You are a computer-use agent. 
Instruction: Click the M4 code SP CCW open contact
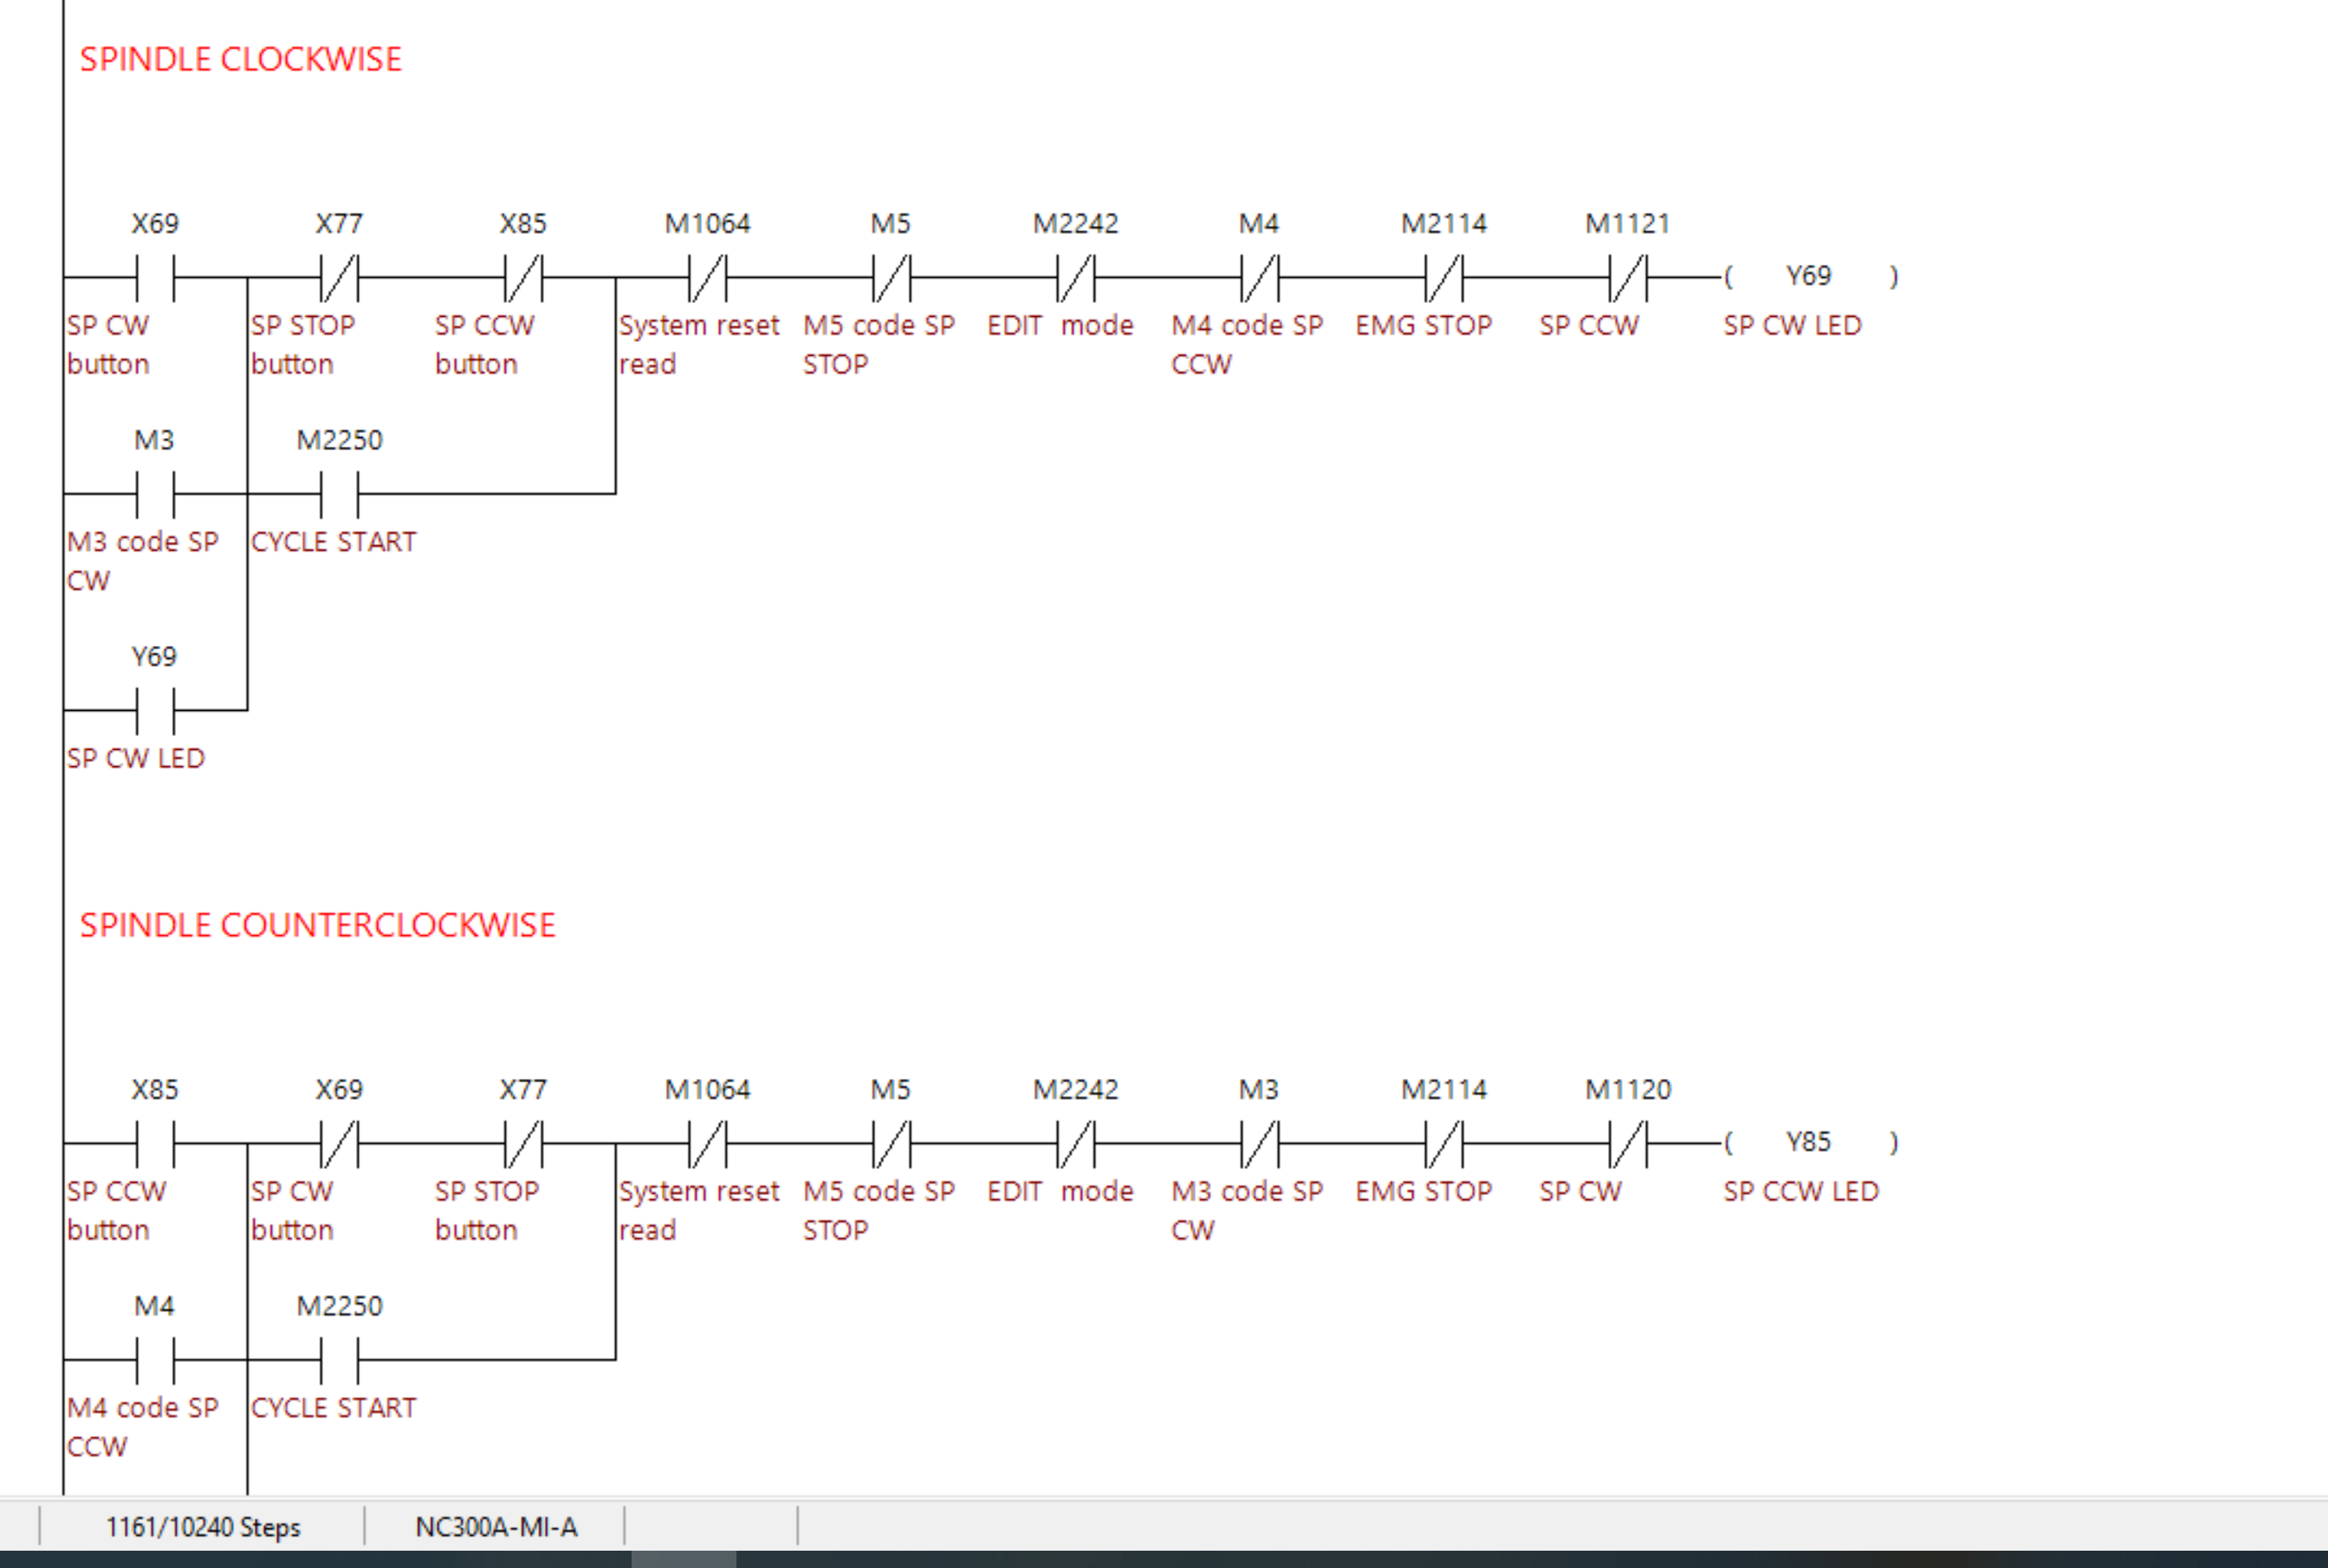click(155, 1360)
